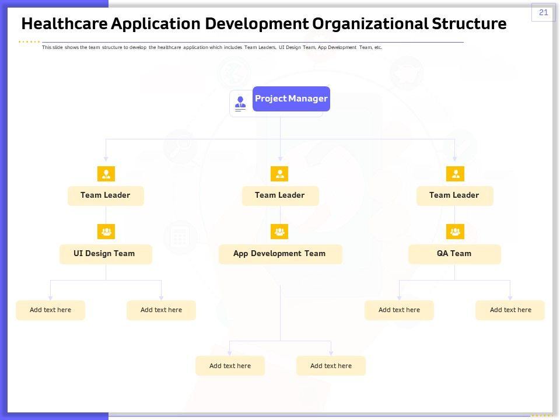The image size is (560, 420).
Task: Click the Team Leader box above QA Team
Action: (454, 195)
